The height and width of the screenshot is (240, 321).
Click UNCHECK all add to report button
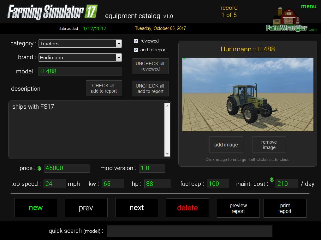click(x=151, y=89)
